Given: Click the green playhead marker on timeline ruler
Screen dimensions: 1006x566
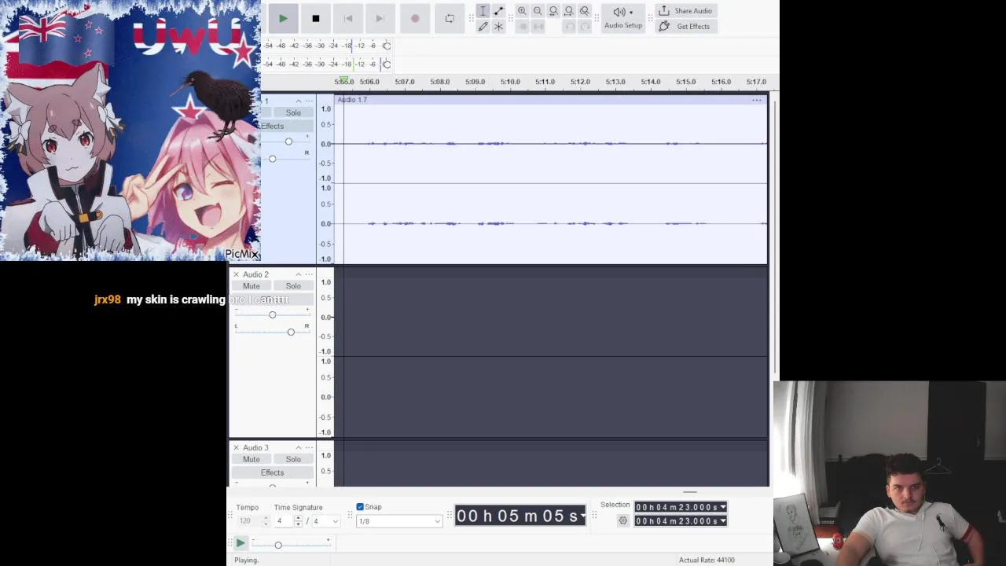Looking at the screenshot, I should click(343, 80).
